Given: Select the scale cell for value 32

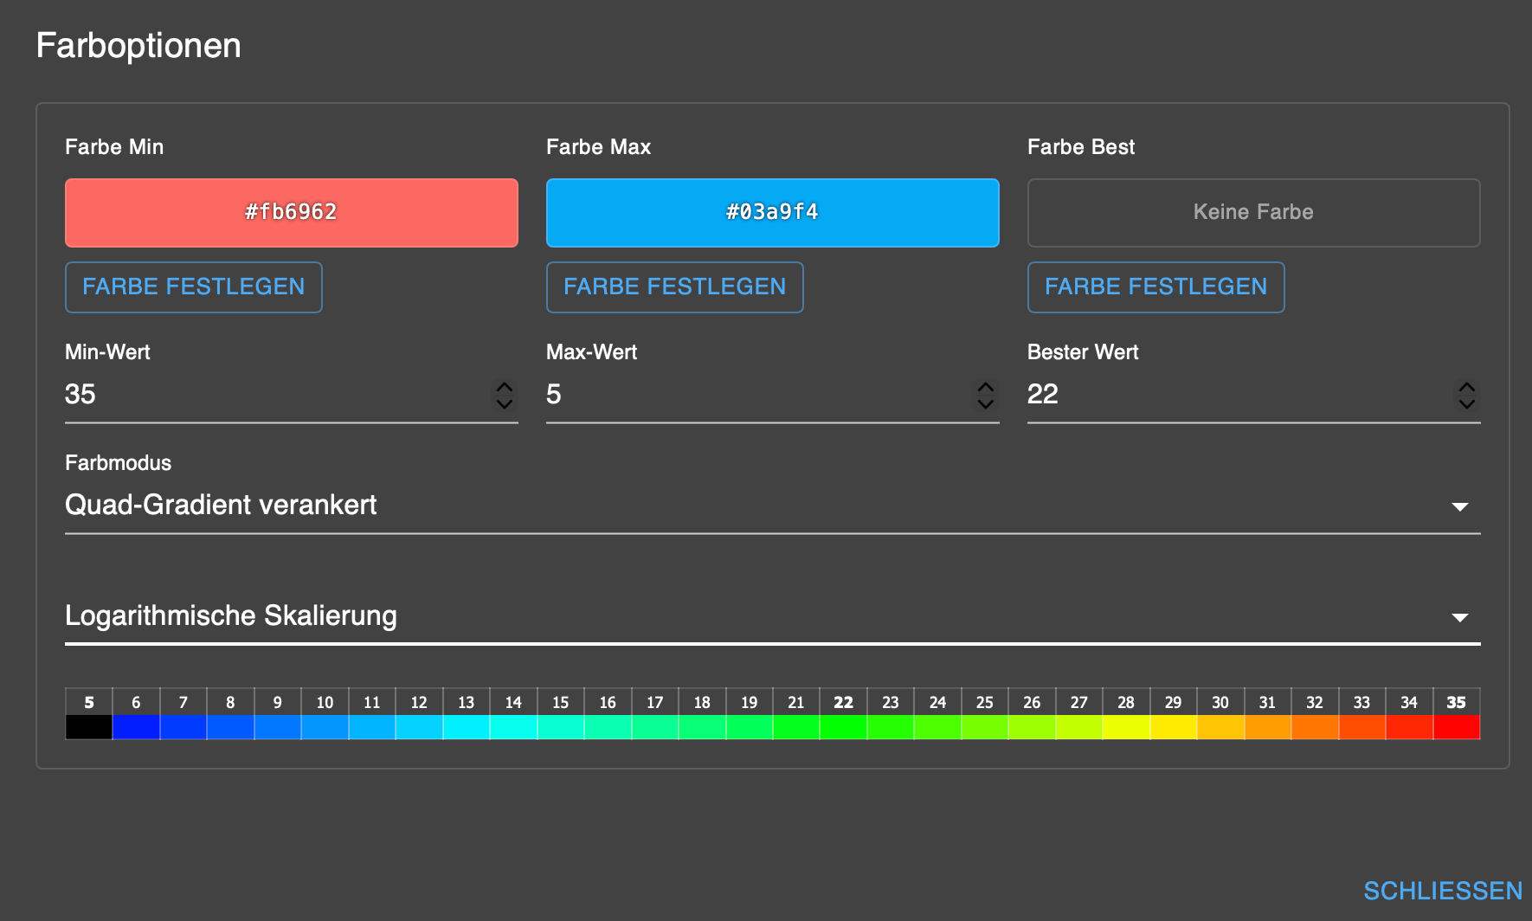Looking at the screenshot, I should [1315, 714].
